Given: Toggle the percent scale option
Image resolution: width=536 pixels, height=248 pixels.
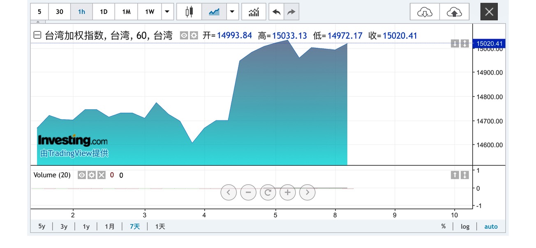Looking at the screenshot, I should [443, 227].
